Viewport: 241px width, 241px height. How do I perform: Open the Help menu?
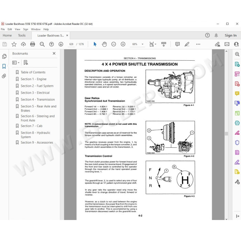[x=46, y=29]
